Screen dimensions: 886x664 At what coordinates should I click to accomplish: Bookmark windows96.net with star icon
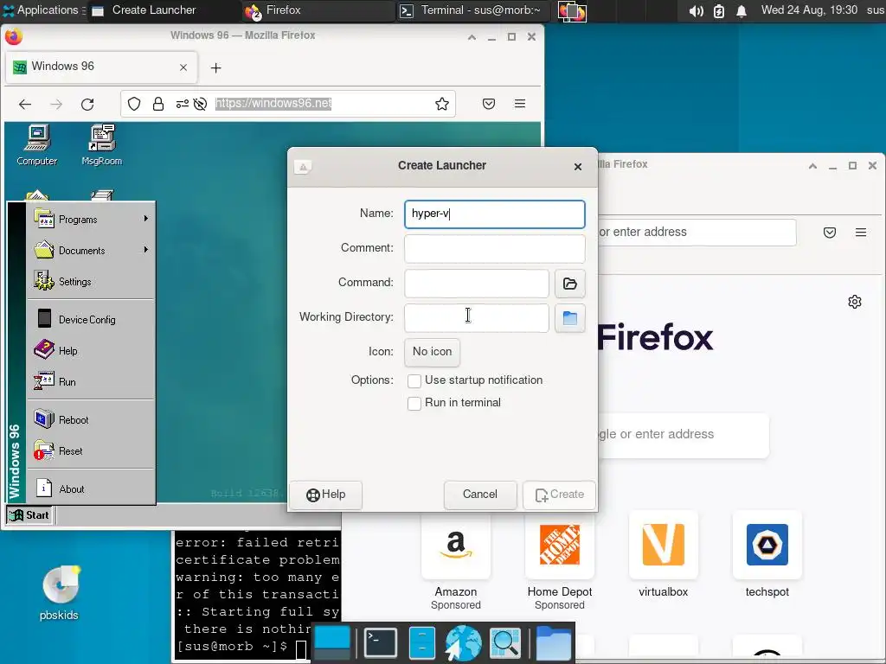tap(442, 104)
